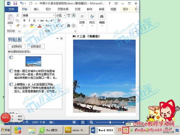The height and width of the screenshot is (135, 180).
Task: Click the 6901 个字 word count
Action: 39,122
